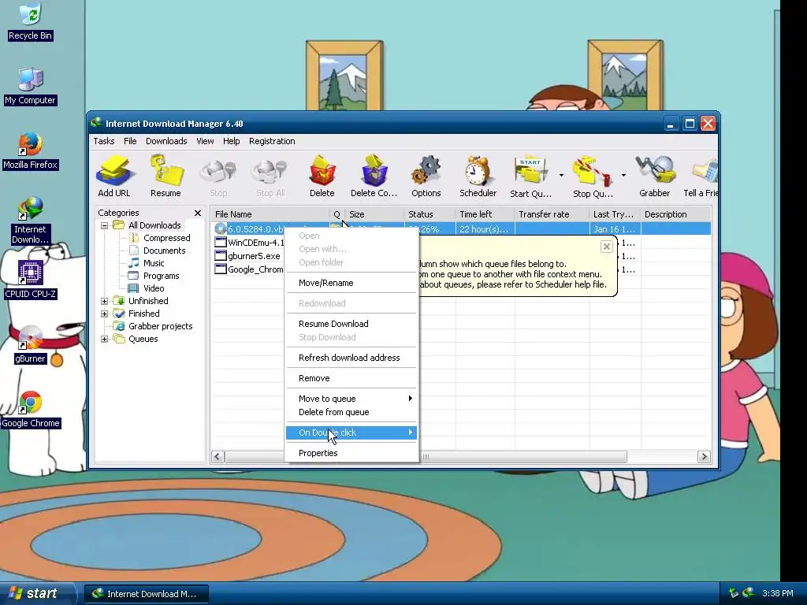Image resolution: width=807 pixels, height=605 pixels.
Task: Select All Downloads in categories tree
Action: tap(154, 225)
